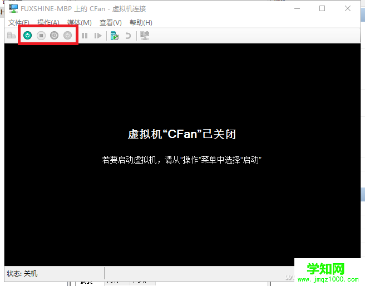Screen dimensions: 365x286
Task: Open the 帮助(H) menu
Action: [x=141, y=23]
